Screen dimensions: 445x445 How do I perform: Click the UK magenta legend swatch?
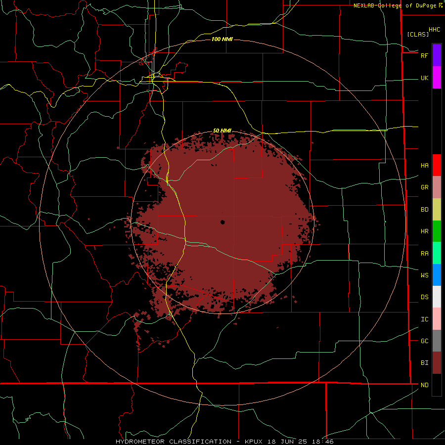437,78
